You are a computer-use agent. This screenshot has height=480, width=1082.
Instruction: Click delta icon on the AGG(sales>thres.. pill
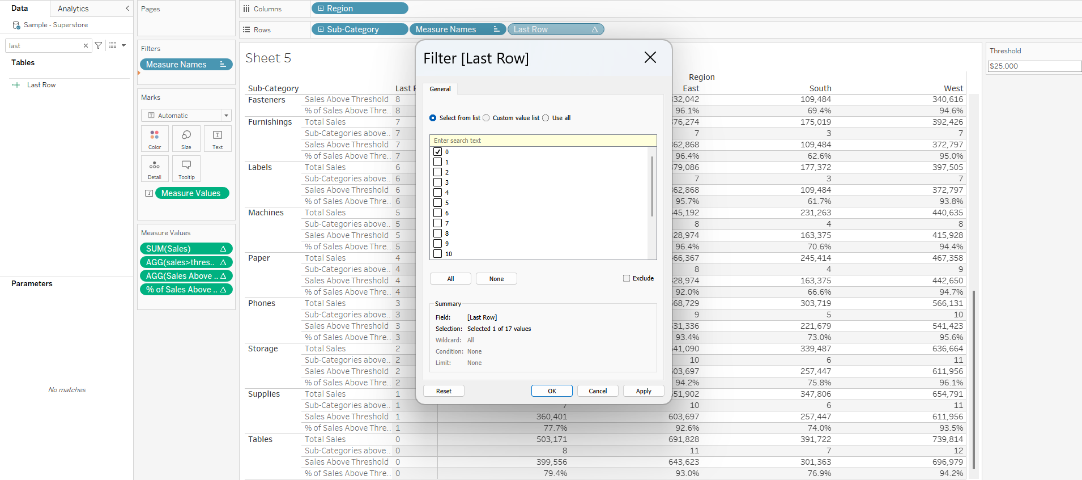223,262
